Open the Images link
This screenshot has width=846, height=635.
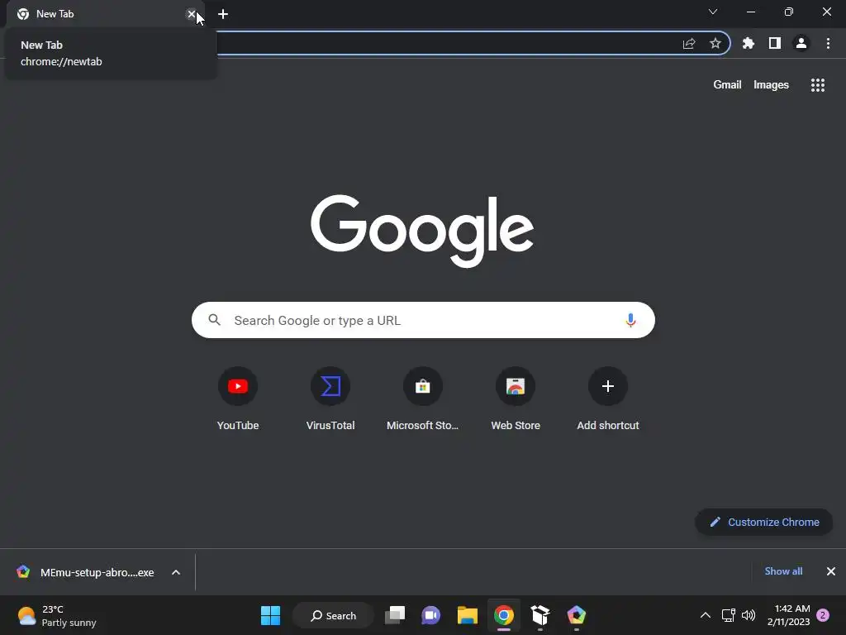[x=771, y=85]
